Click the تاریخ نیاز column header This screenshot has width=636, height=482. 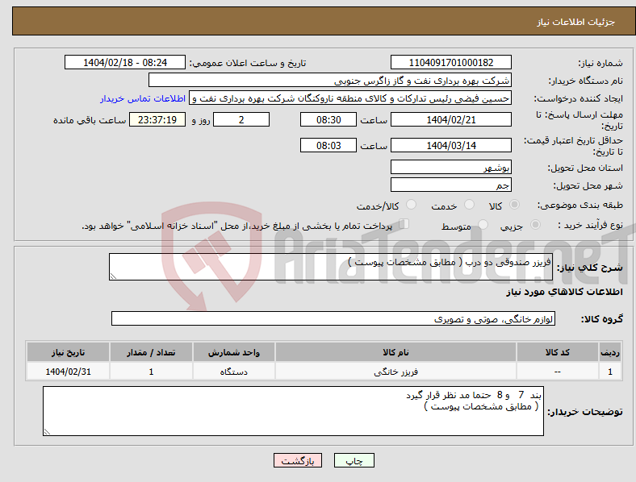(x=68, y=352)
